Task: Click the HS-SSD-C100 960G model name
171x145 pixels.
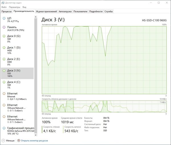Action: point(154,20)
